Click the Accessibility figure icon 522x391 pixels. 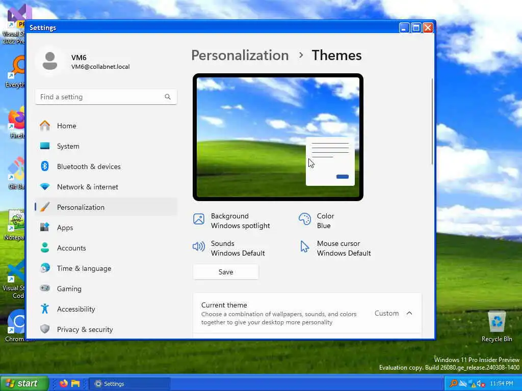pyautogui.click(x=45, y=309)
